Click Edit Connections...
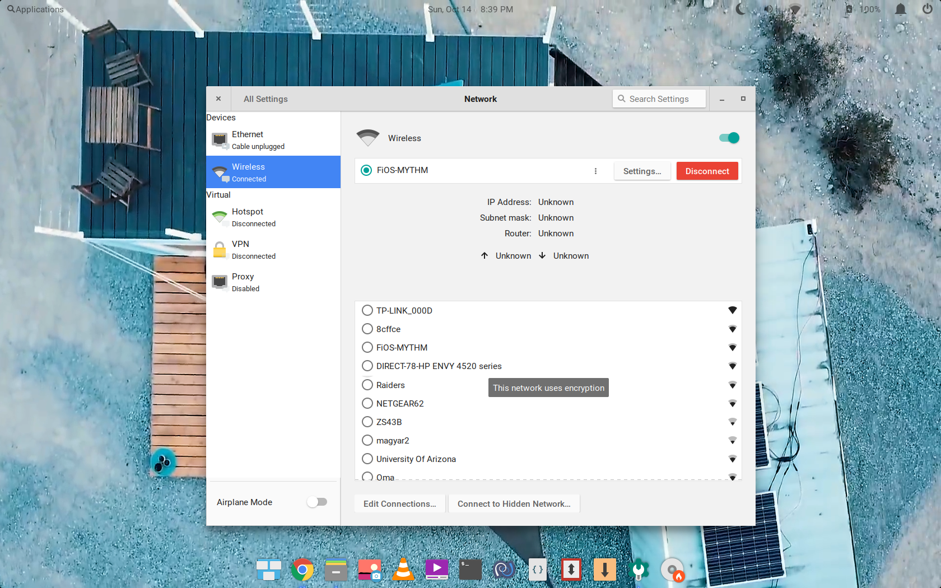The image size is (941, 588). pos(400,503)
